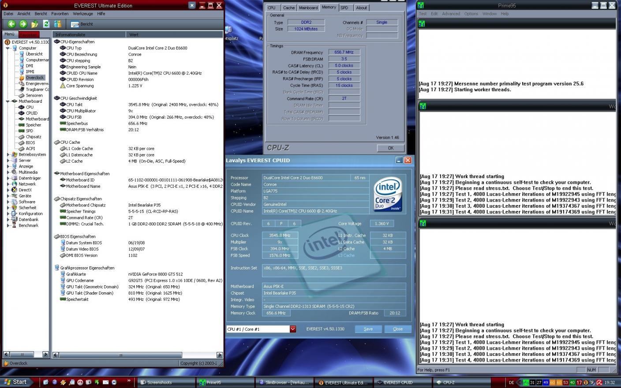Select the Overclock tree entry
Screen dimensions: 621x388
coord(34,78)
